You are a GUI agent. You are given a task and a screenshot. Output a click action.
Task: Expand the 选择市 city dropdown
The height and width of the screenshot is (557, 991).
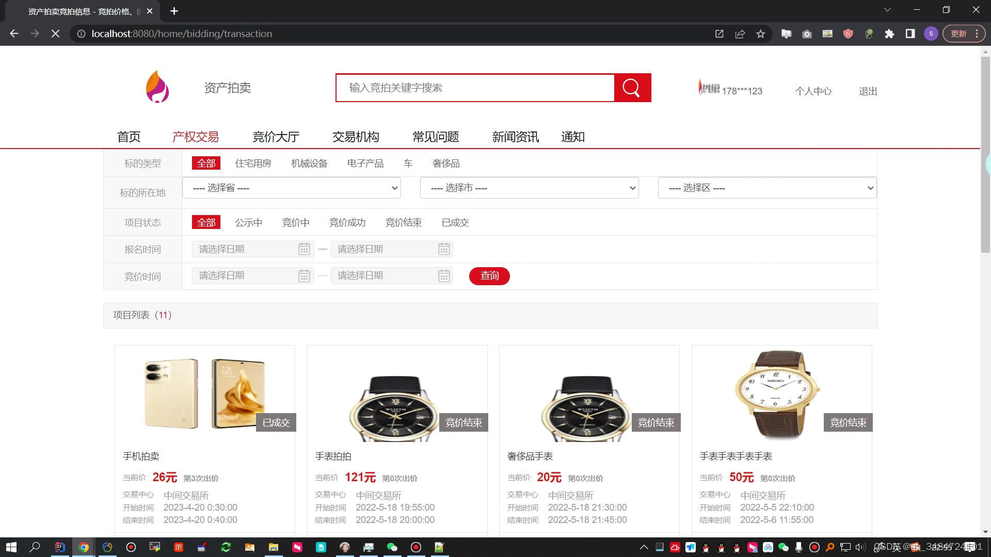[x=529, y=188]
